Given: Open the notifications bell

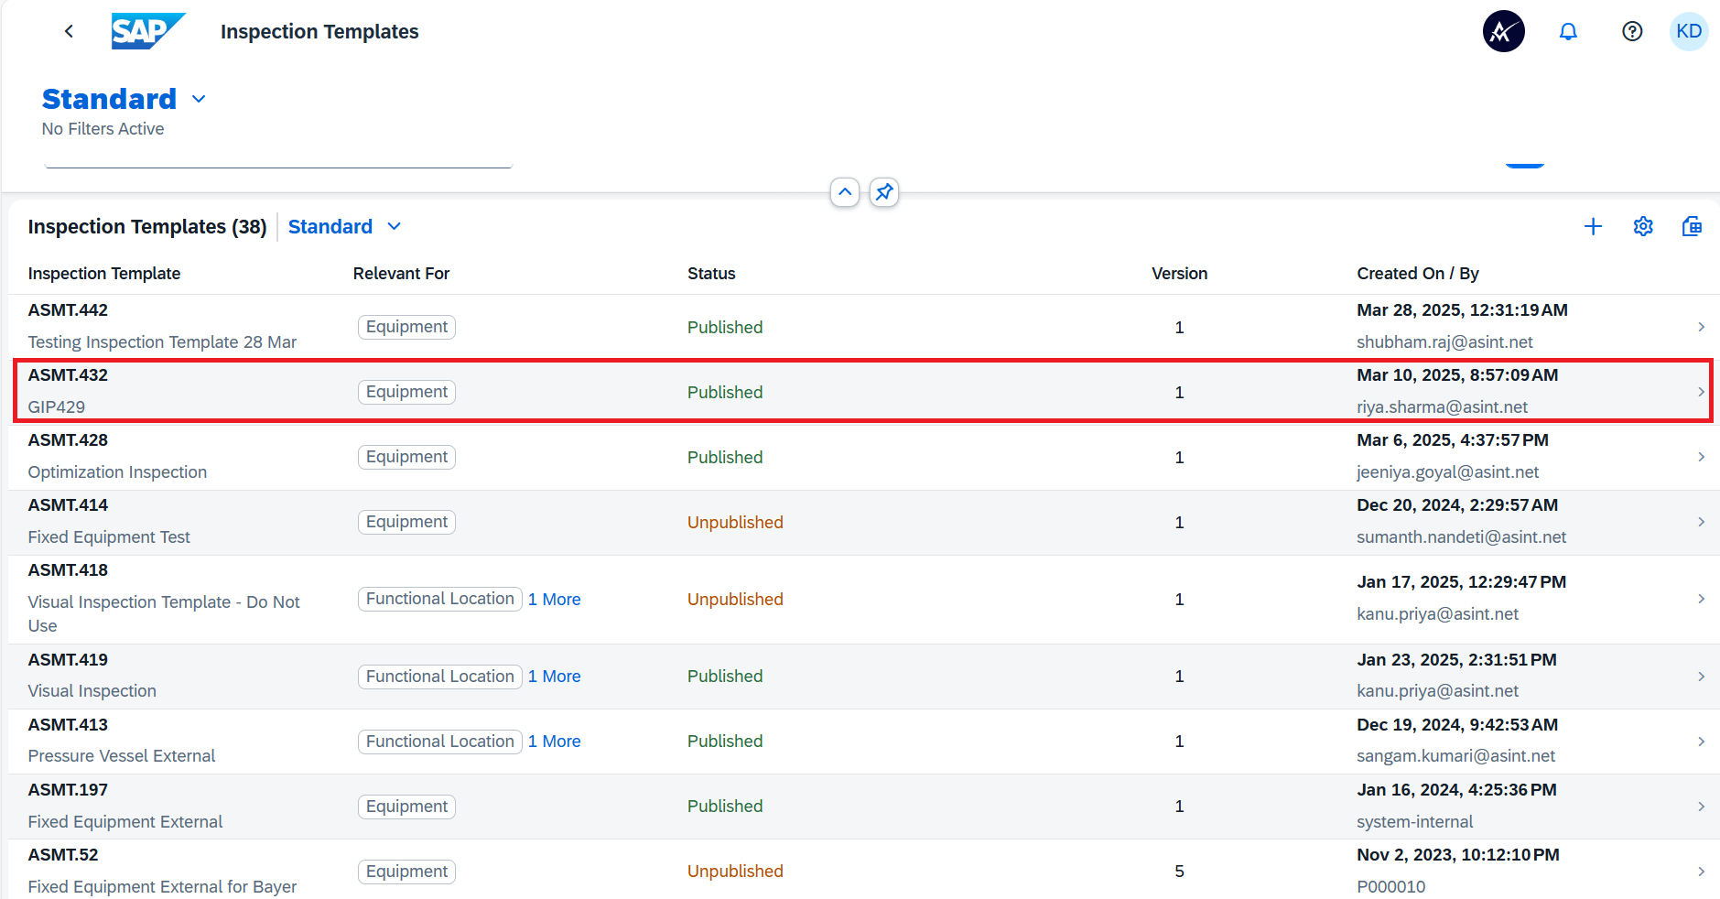Looking at the screenshot, I should tap(1568, 31).
